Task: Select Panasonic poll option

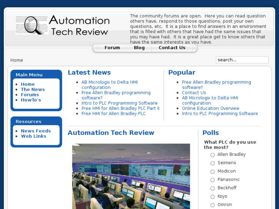Action: click(213, 180)
